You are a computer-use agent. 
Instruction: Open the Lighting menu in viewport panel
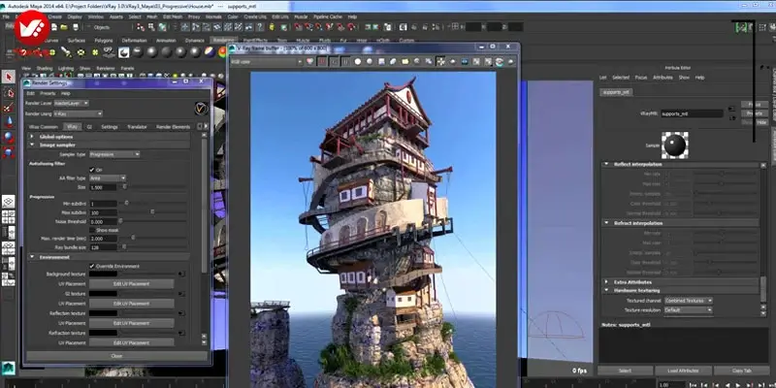(x=65, y=68)
